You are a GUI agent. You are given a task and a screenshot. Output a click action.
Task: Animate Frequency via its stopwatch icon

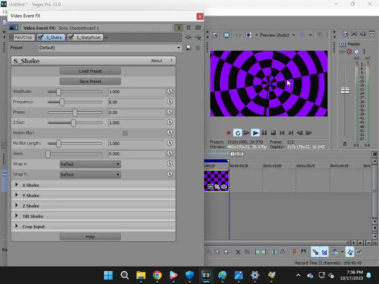(170, 101)
